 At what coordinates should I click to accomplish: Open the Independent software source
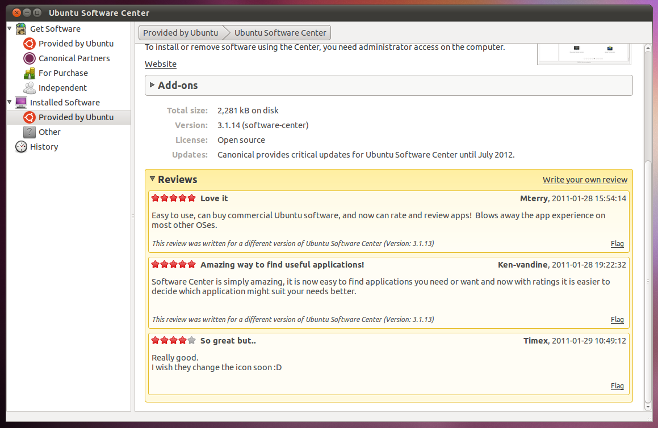point(62,88)
